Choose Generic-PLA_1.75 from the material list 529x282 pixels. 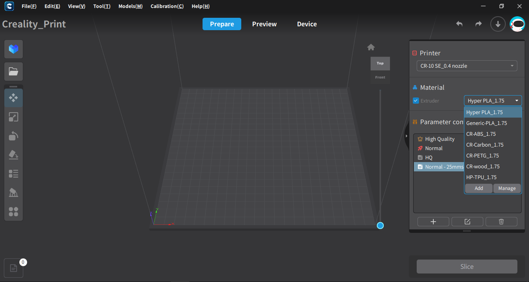[x=493, y=123]
